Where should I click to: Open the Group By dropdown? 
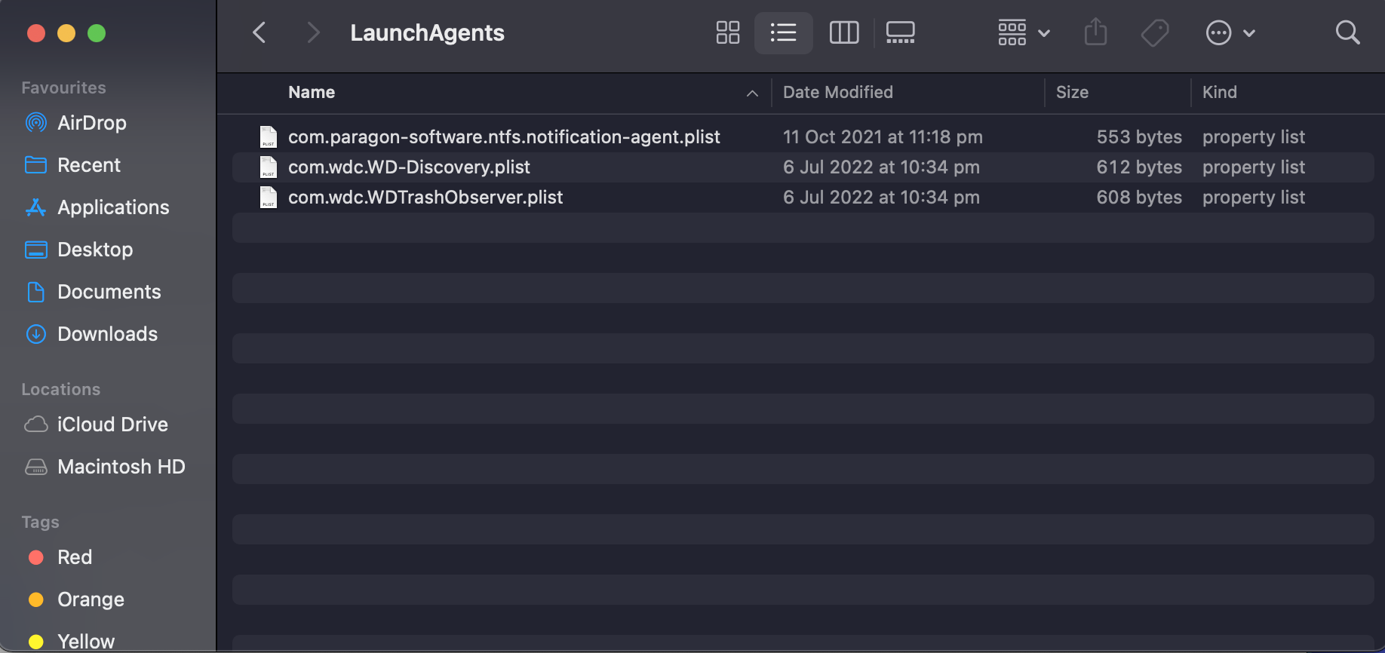pos(1023,32)
